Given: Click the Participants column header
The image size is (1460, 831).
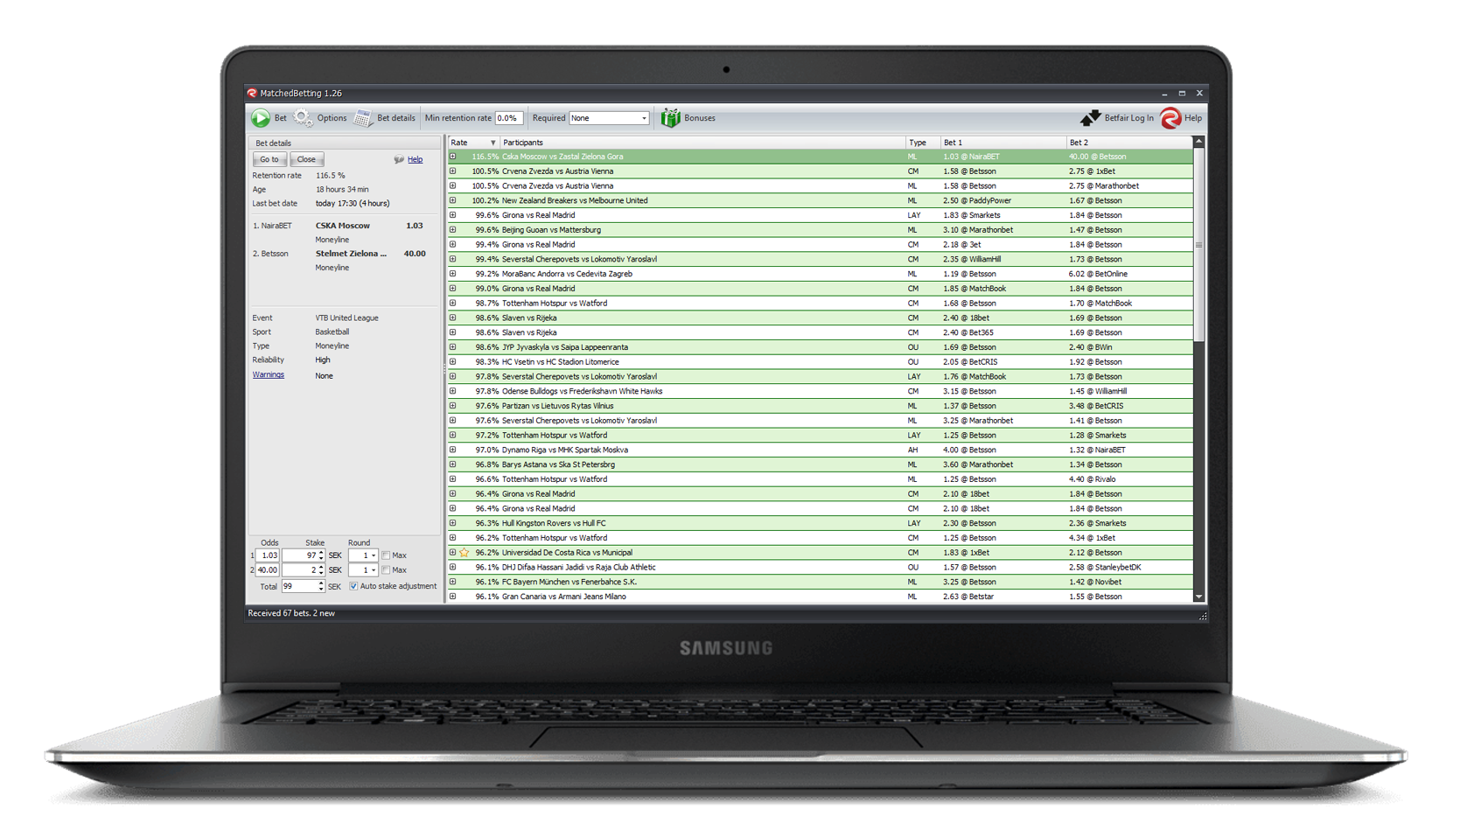Looking at the screenshot, I should (702, 143).
